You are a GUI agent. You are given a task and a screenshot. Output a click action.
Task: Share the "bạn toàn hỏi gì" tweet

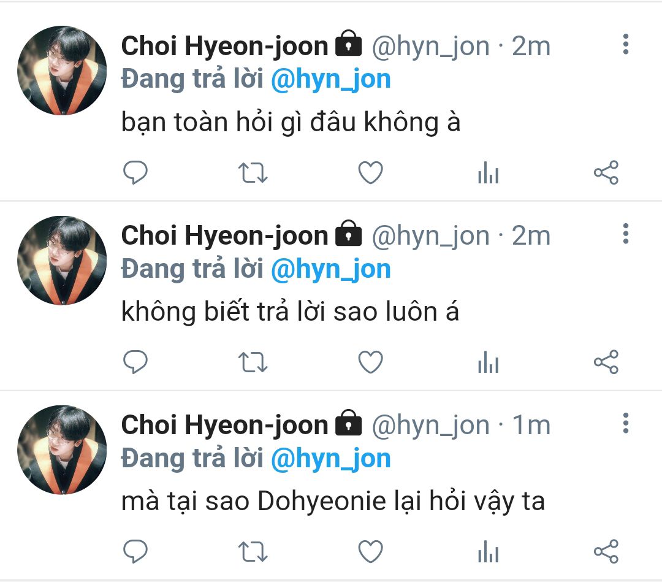pyautogui.click(x=606, y=172)
